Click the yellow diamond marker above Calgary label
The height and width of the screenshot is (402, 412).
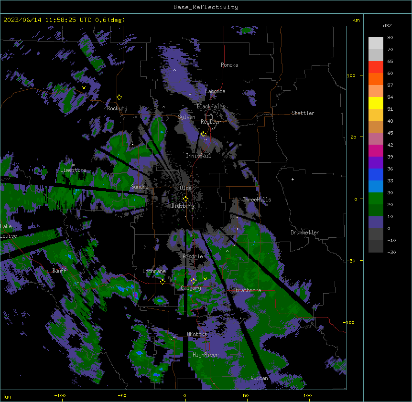[194, 281]
